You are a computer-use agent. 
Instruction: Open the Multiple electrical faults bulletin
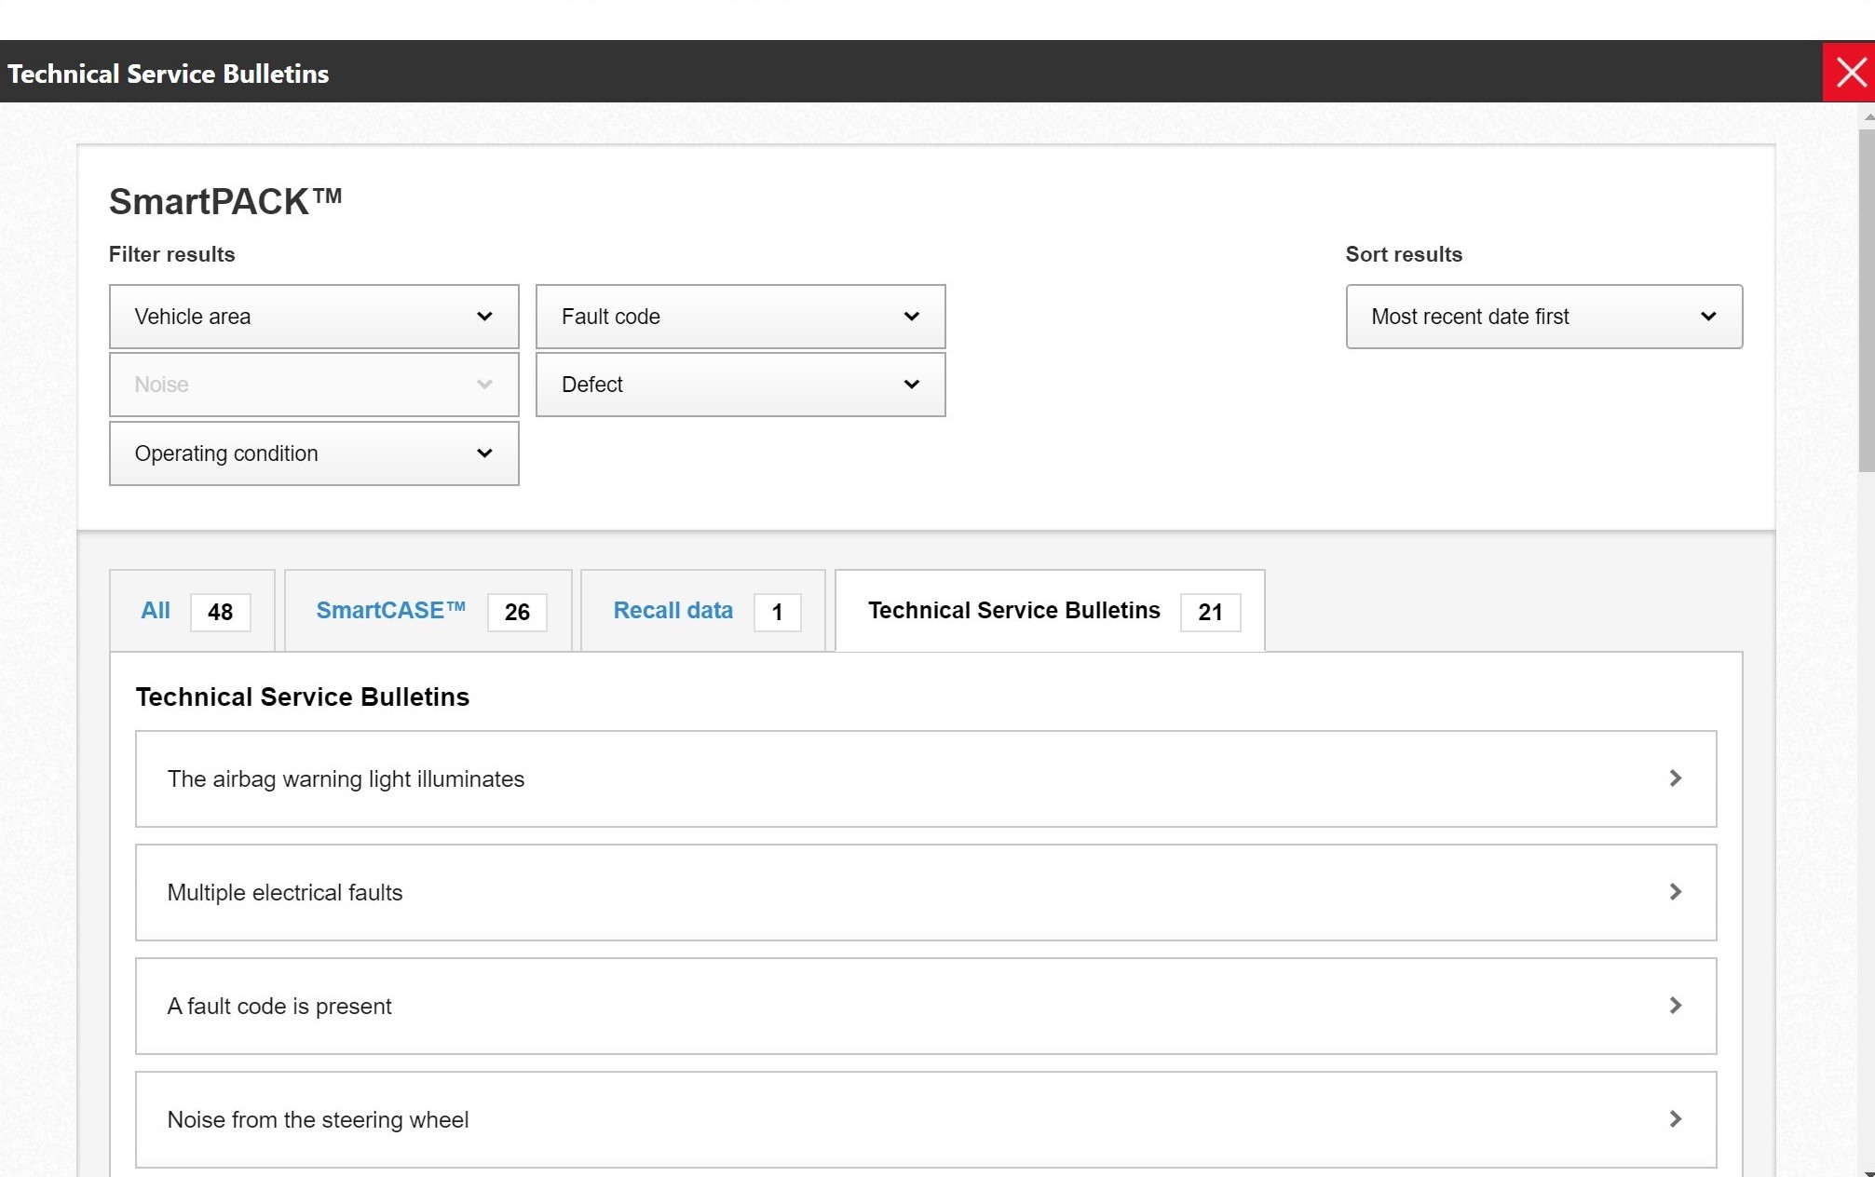tap(926, 892)
